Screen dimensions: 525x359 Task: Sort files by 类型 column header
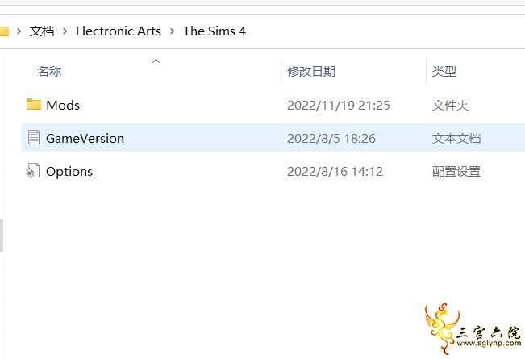(x=444, y=71)
